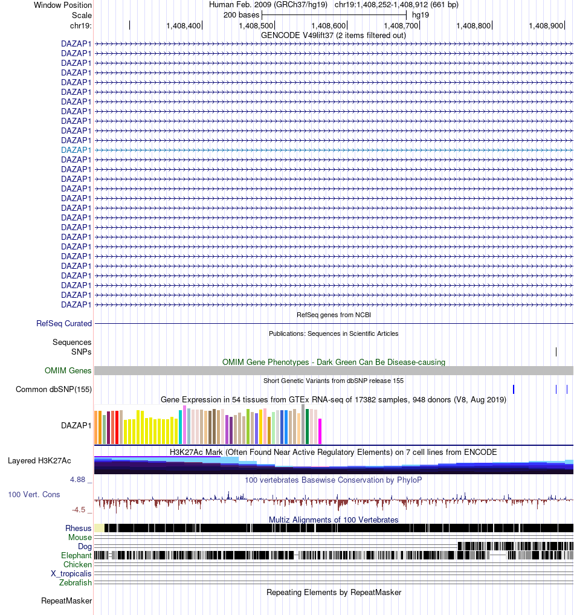Select the 100 Vert. Cons label
574x615 pixels.
[x=34, y=495]
